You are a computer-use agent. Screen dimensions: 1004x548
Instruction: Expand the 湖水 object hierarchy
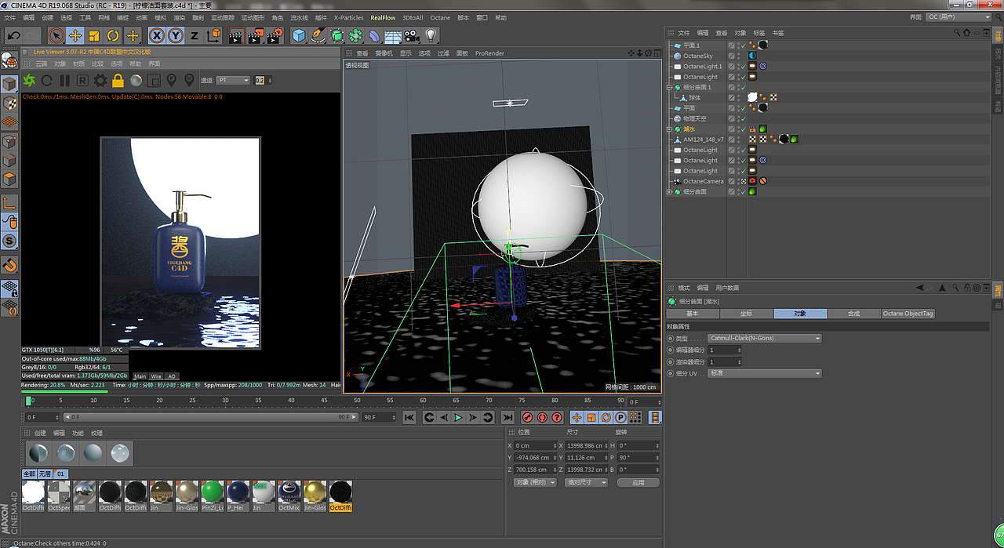tap(669, 129)
